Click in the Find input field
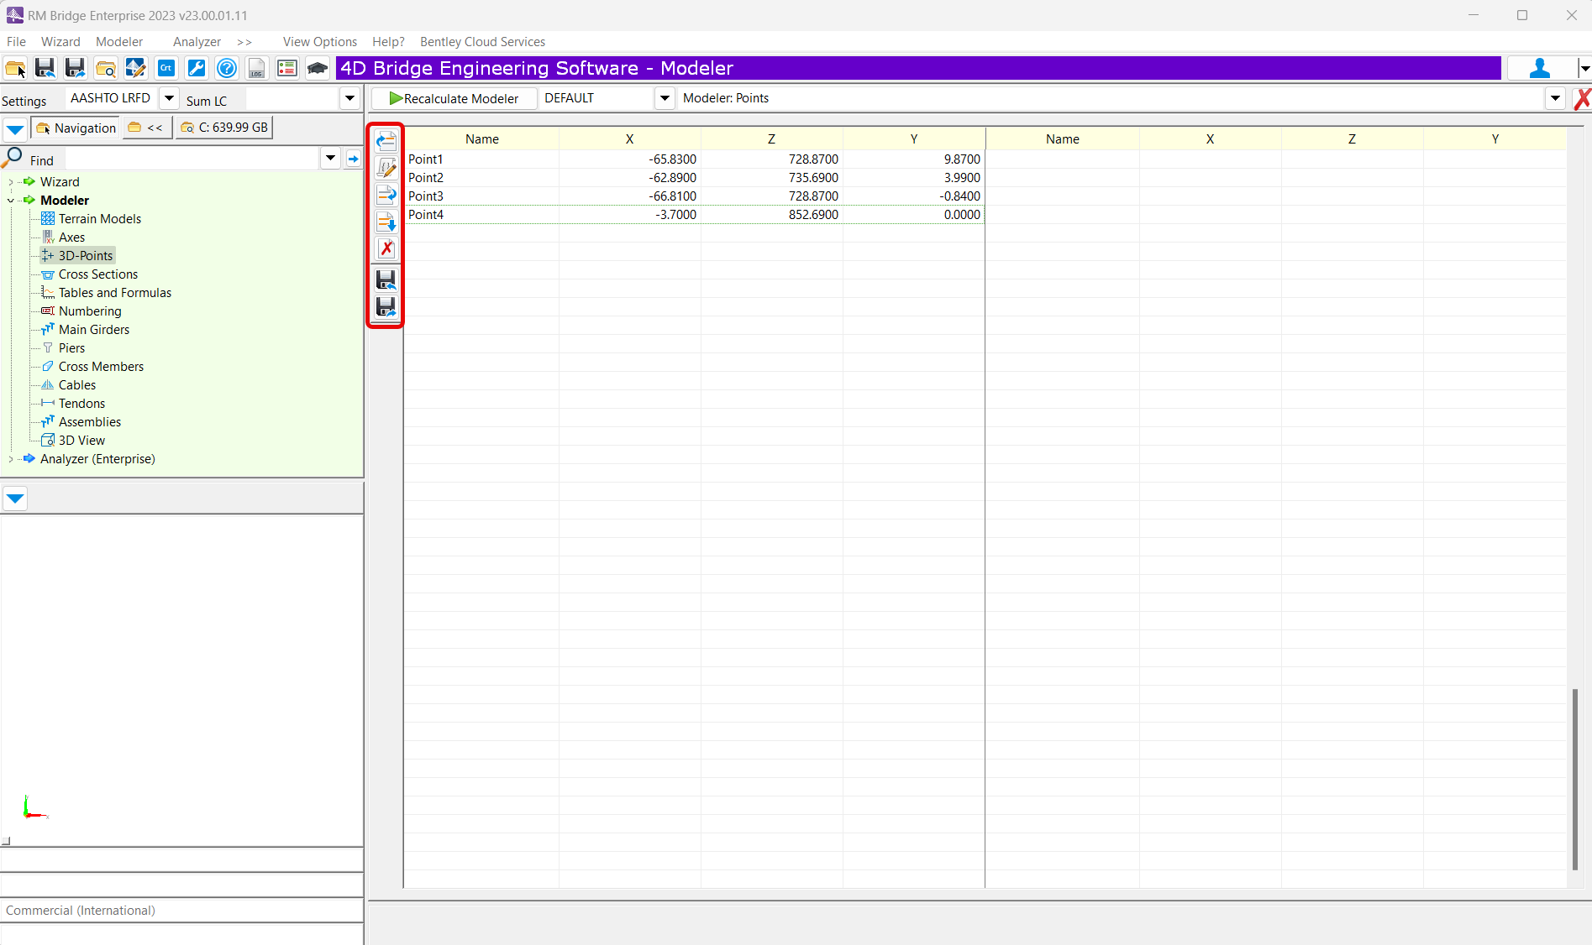 [193, 159]
